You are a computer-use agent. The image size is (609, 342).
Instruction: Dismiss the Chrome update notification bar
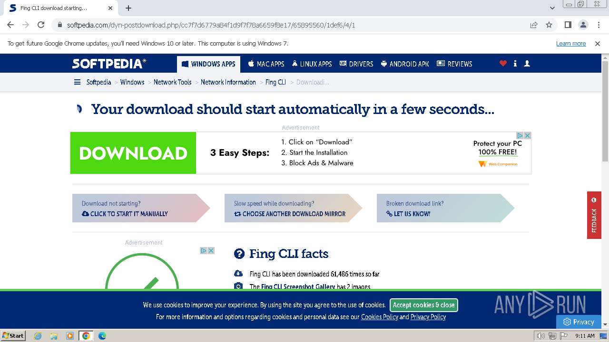(598, 43)
